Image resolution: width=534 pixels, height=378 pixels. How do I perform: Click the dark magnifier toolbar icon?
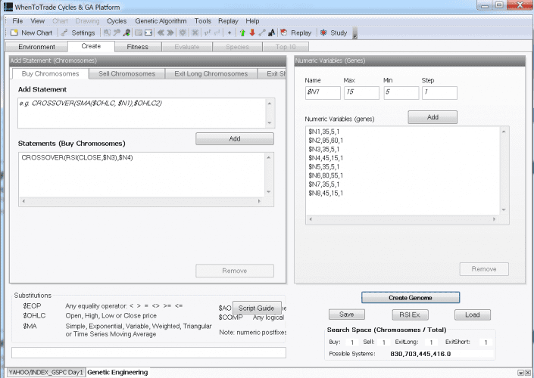(x=126, y=33)
